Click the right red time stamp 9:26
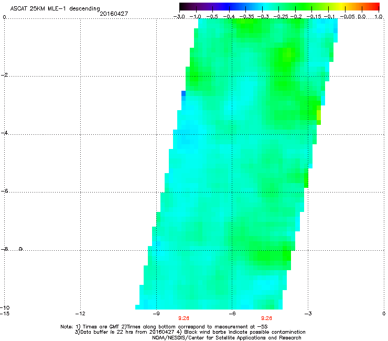Screen dimensions: 388x341 (266, 318)
